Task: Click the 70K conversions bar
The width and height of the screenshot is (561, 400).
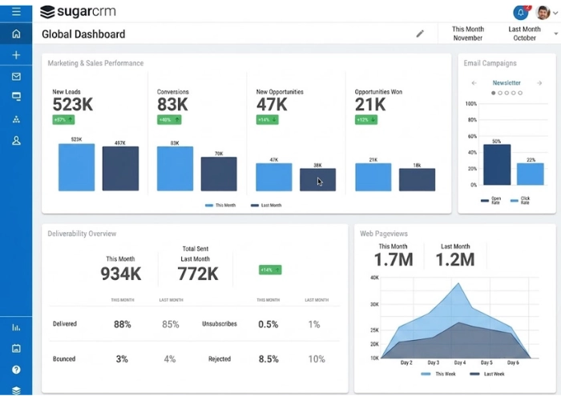Action: click(x=219, y=174)
